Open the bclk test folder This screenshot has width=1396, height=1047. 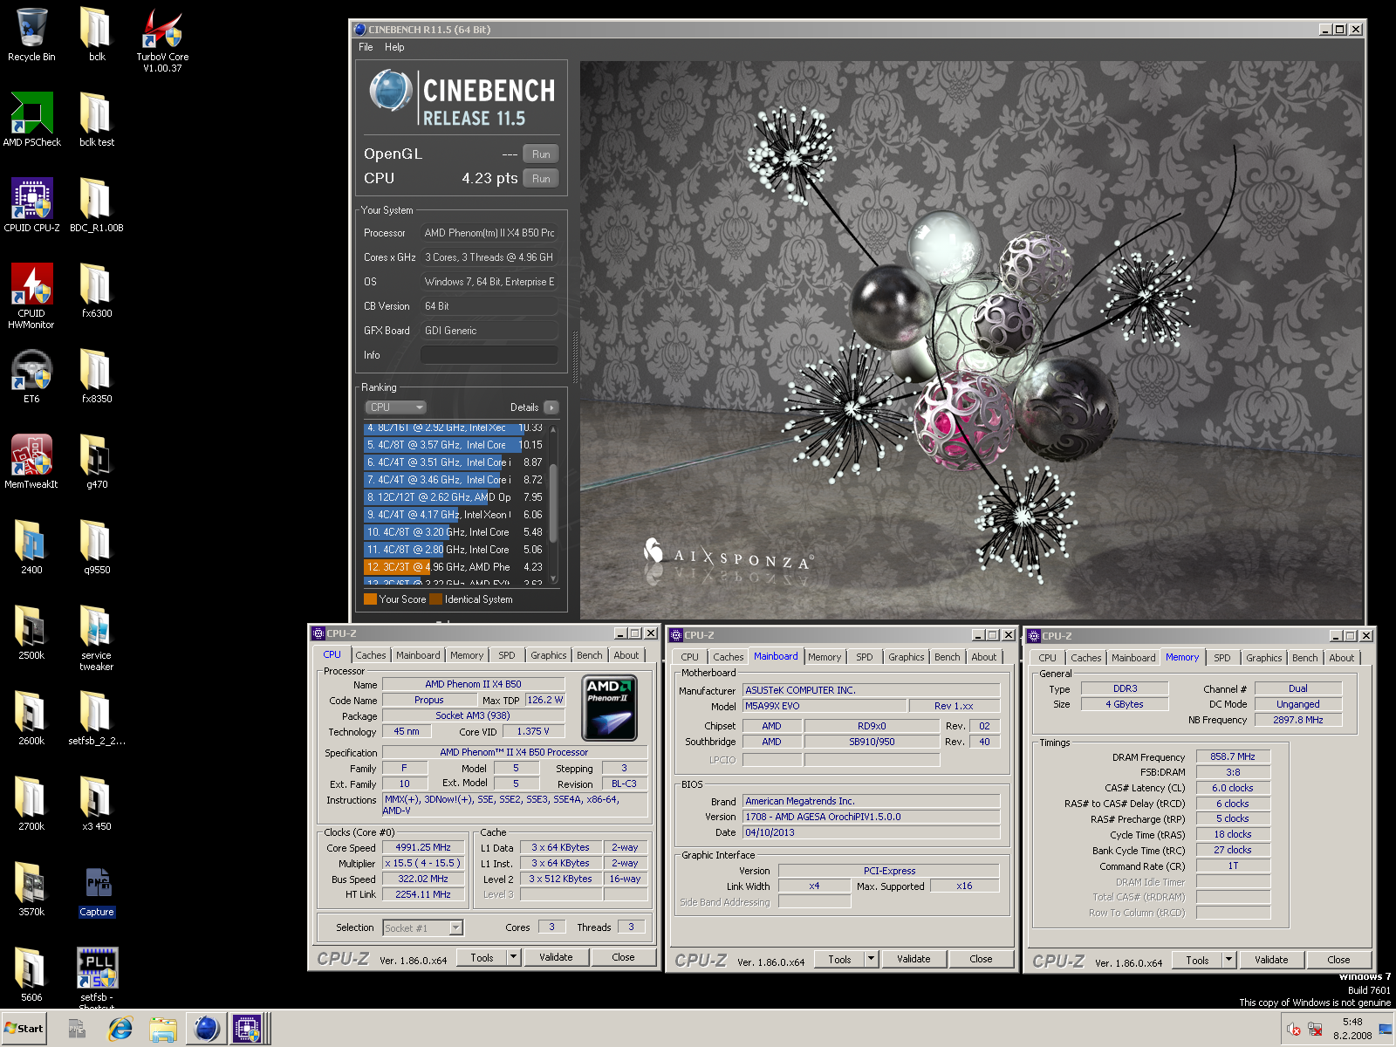pos(97,120)
